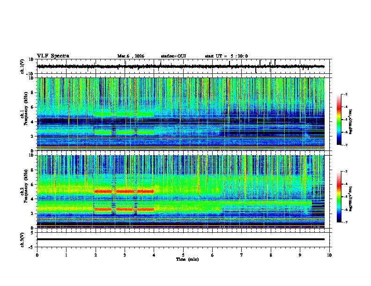Click the "ch.1(V)" waveform axis label
This screenshot has height=286, width=371.
(22, 66)
